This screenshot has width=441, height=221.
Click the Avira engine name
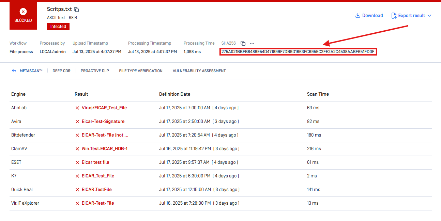[x=16, y=121]
